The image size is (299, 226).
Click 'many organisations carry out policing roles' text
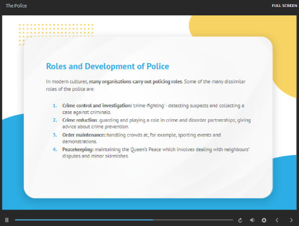pyautogui.click(x=136, y=81)
